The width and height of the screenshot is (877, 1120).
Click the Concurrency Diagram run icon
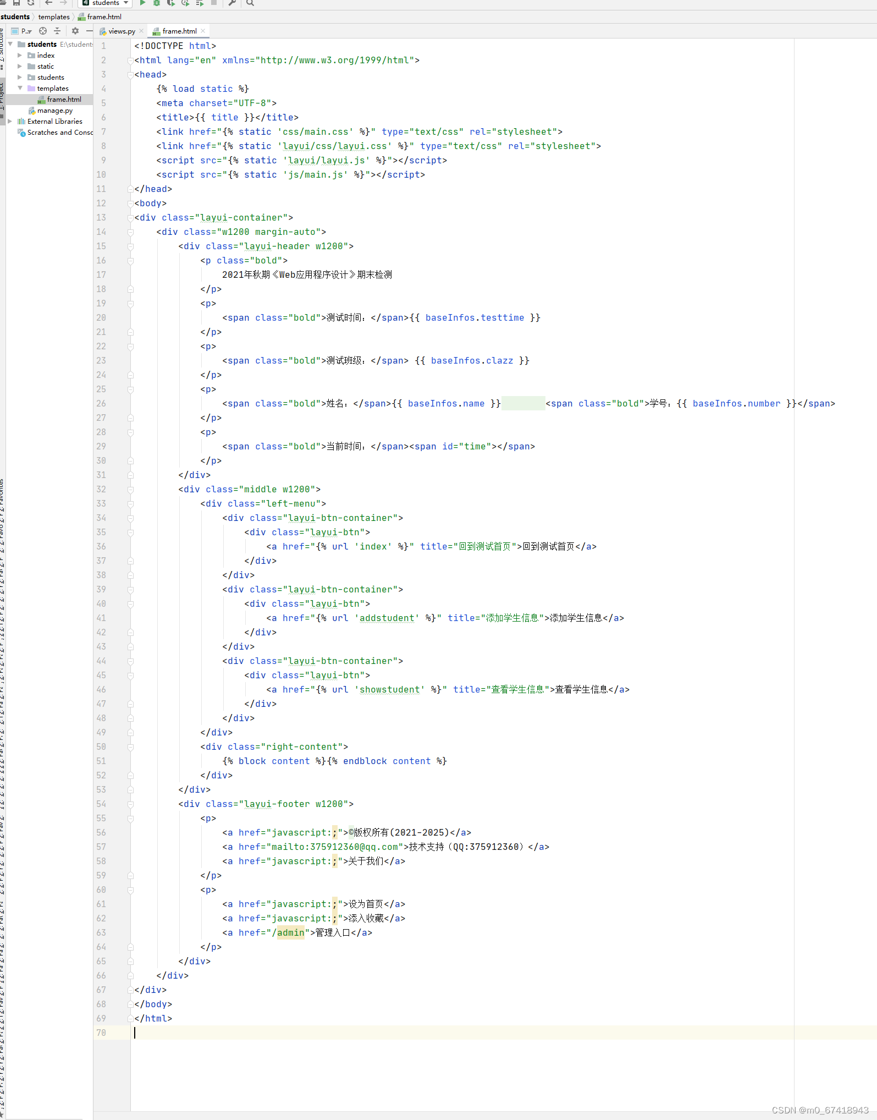tap(200, 3)
